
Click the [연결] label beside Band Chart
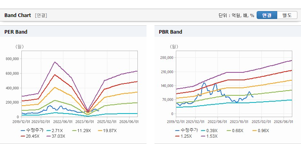coord(41,15)
